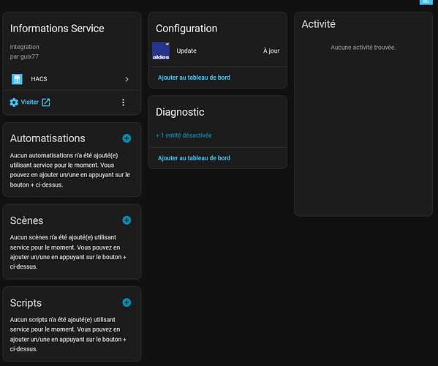Screen dimensions: 438x366
Task: Click the "par guix77" author text
Action: pos(24,56)
